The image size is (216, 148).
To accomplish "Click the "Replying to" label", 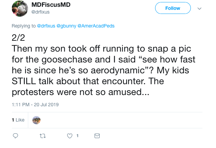I will pyautogui.click(x=23, y=26).
